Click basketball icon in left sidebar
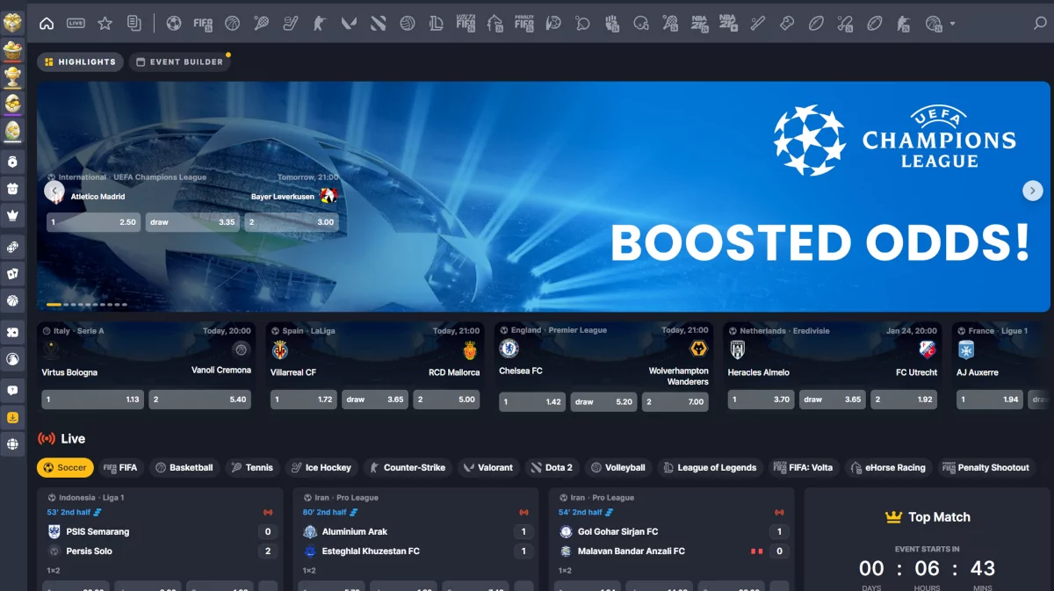Image resolution: width=1054 pixels, height=591 pixels. click(12, 300)
